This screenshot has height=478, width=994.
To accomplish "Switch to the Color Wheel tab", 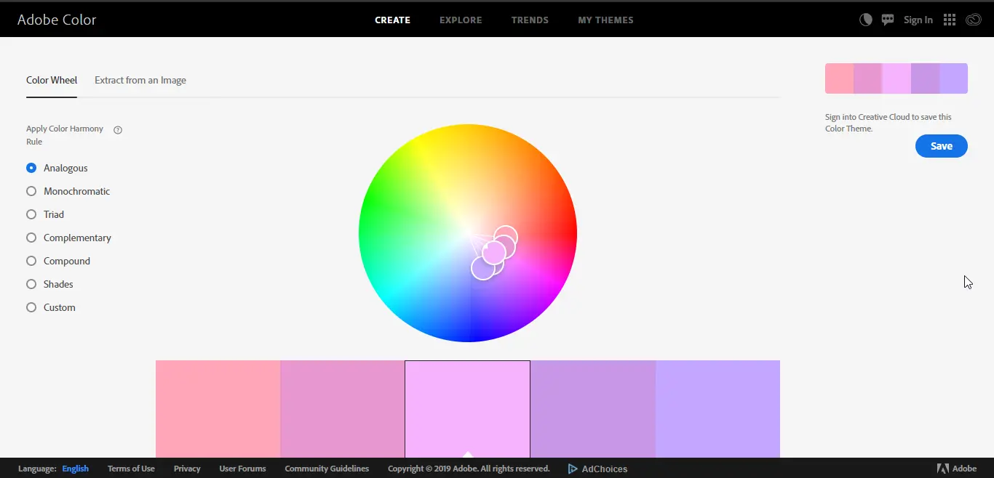I will click(x=52, y=80).
